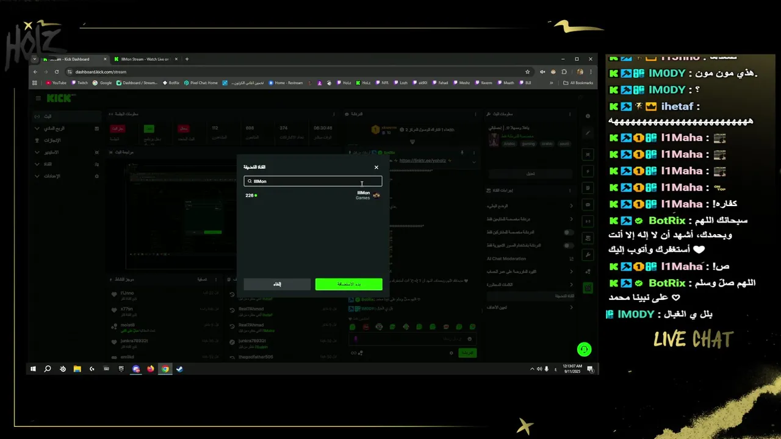Click the green highlighted sidebar icon on right

click(588, 288)
